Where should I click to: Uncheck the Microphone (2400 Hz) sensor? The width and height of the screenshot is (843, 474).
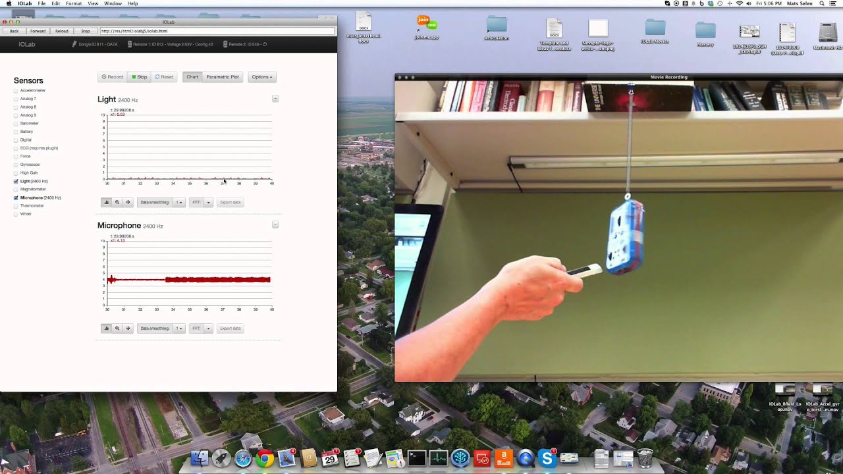pos(16,197)
